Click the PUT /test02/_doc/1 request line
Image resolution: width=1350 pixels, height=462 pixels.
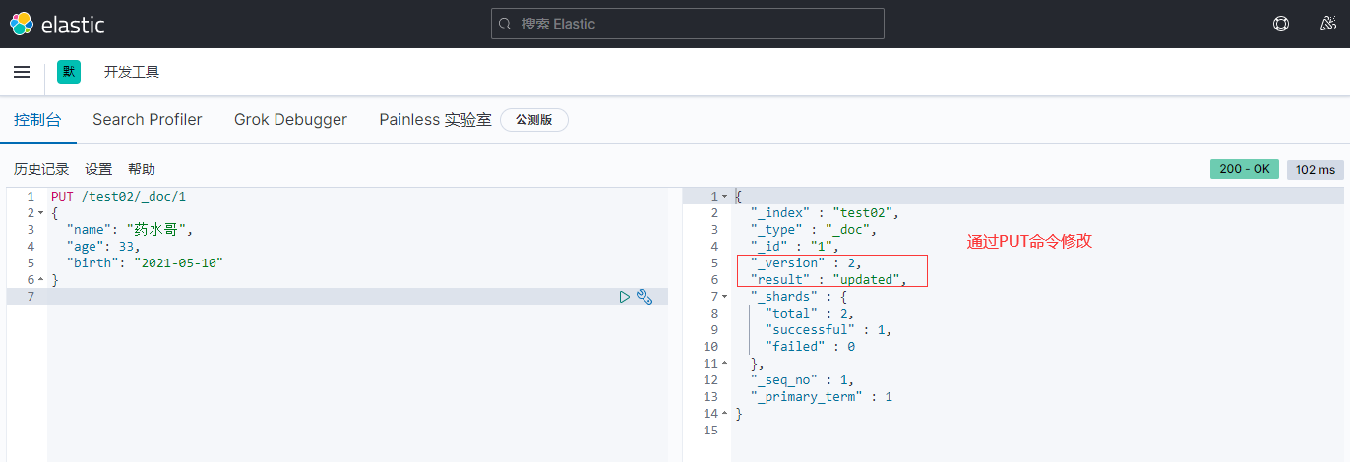click(x=118, y=197)
